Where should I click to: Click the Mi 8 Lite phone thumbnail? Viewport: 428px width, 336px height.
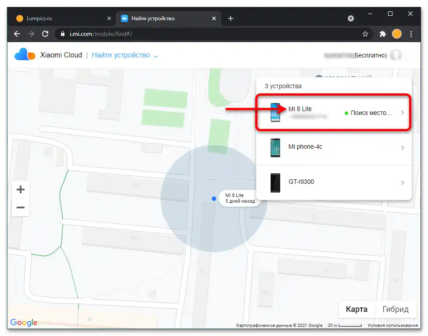pos(275,112)
